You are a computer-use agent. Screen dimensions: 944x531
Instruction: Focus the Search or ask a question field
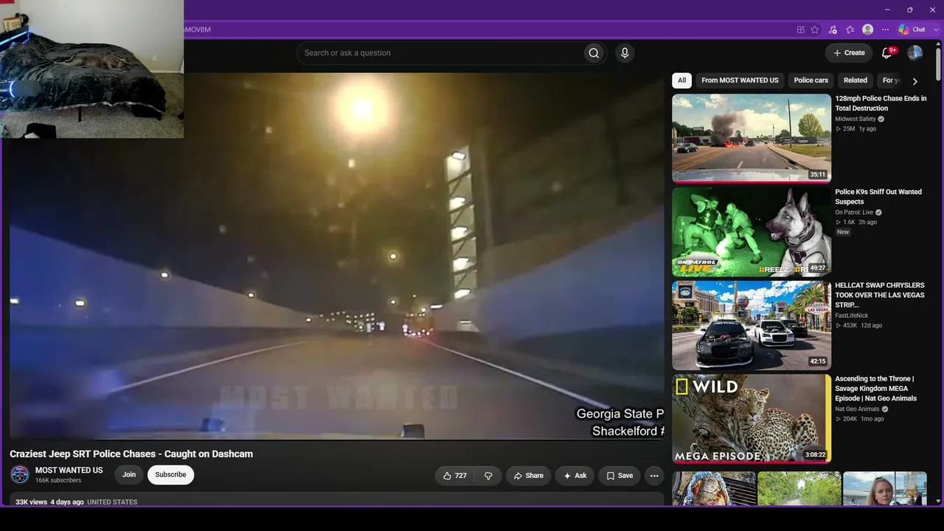pyautogui.click(x=440, y=53)
